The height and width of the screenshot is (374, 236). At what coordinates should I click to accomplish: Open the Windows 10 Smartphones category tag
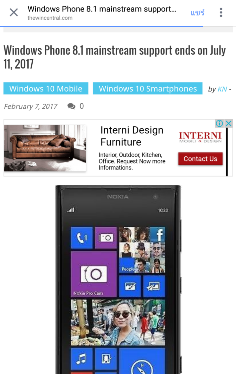tap(148, 88)
